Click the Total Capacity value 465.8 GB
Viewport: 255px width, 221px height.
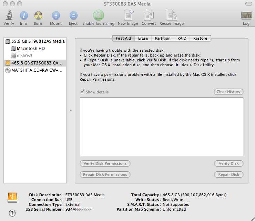pos(194,195)
